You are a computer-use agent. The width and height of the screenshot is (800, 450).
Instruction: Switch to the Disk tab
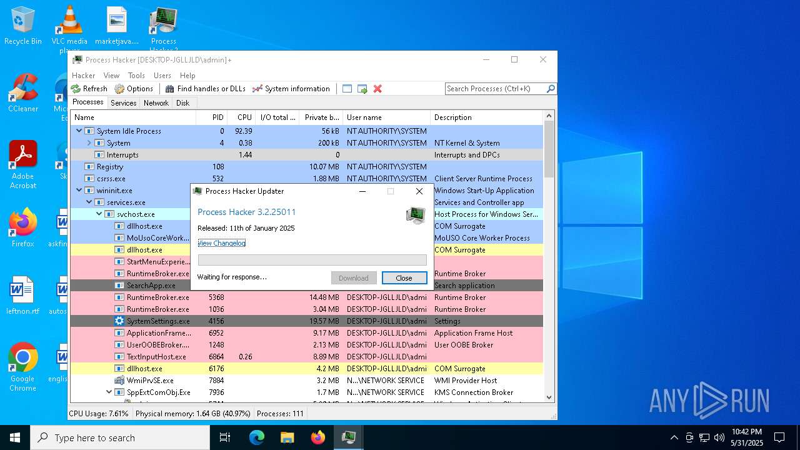coord(183,103)
